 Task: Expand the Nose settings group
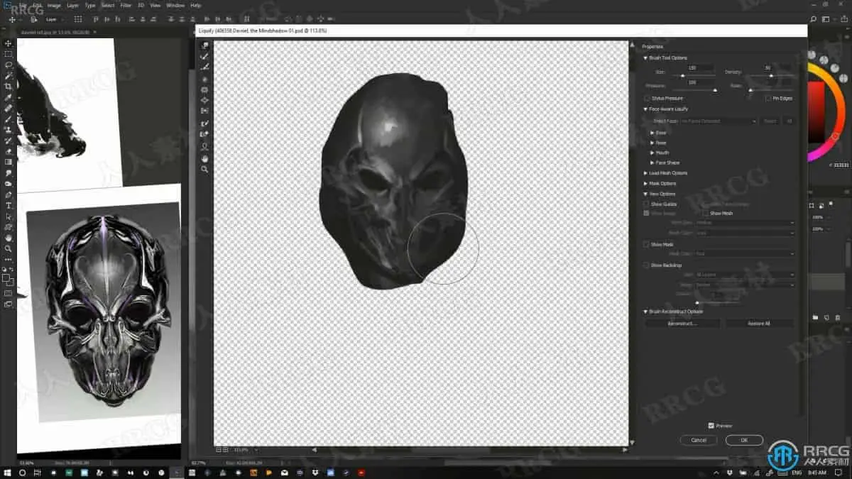[x=652, y=143]
